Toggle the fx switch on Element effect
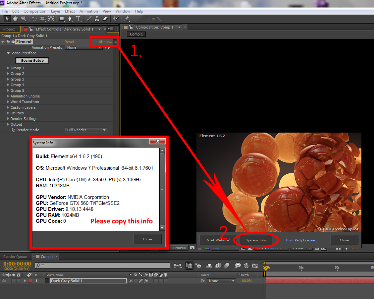This screenshot has height=299, width=374. (x=8, y=42)
